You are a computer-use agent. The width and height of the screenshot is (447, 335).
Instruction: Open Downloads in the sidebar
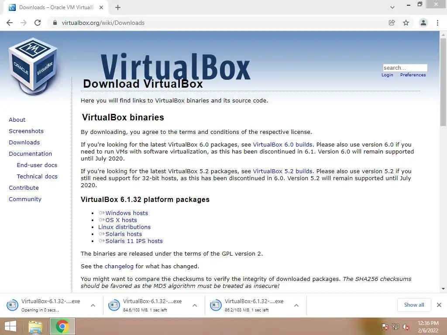(24, 143)
